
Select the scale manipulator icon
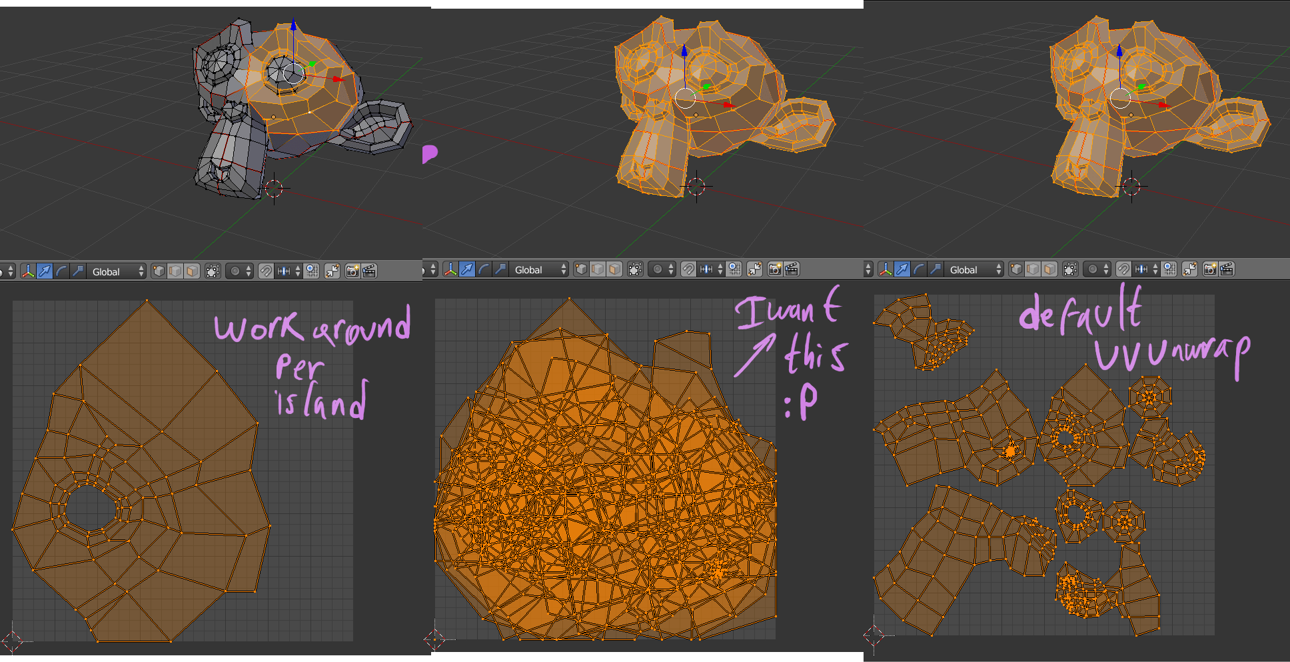pyautogui.click(x=77, y=271)
